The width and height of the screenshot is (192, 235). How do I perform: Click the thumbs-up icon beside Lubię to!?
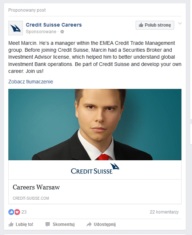11,224
